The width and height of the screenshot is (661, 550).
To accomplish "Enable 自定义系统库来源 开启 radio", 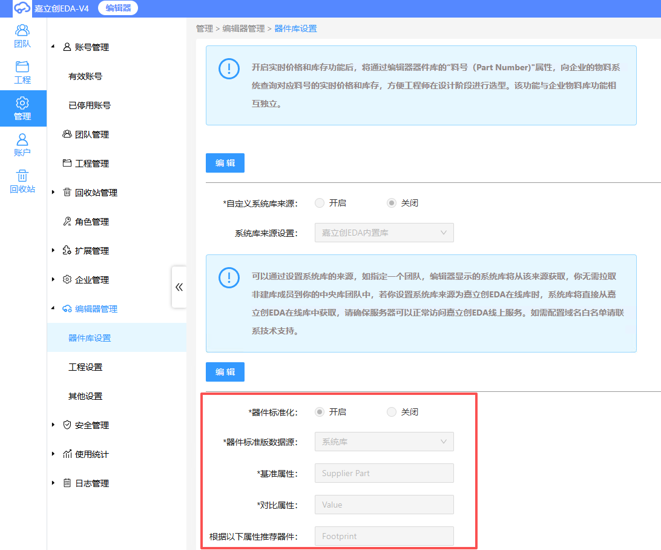I will pos(320,203).
